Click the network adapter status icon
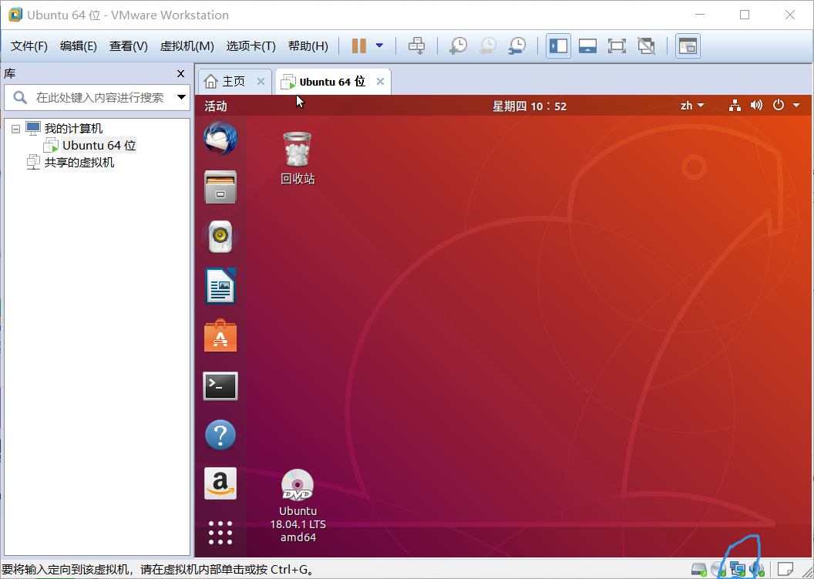This screenshot has height=579, width=814. click(x=737, y=569)
